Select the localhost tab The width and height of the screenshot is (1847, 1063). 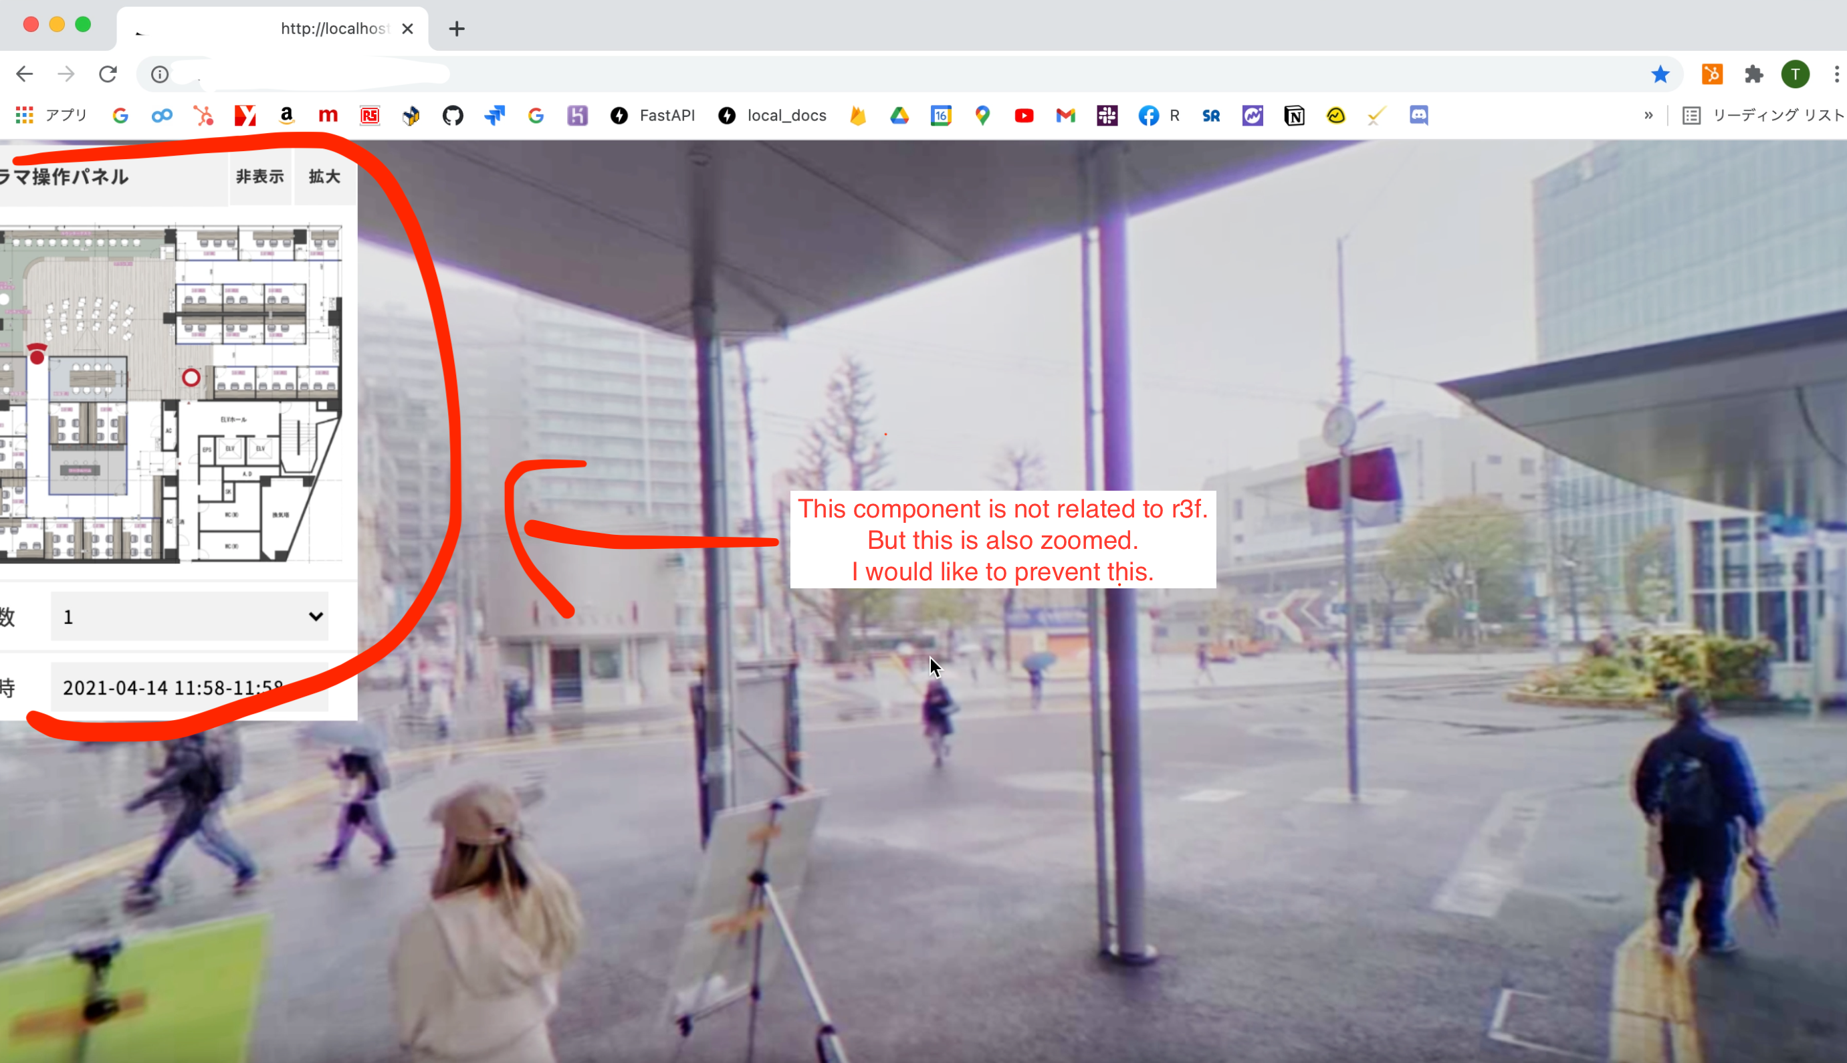[x=272, y=29]
